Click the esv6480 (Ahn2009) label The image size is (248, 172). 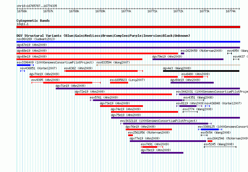click(x=196, y=74)
